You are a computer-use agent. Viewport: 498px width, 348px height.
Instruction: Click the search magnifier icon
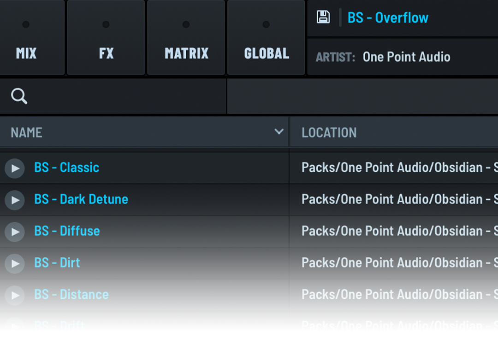[19, 97]
